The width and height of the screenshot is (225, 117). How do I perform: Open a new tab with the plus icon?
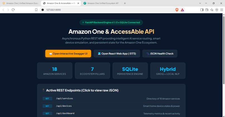coord(125,3)
